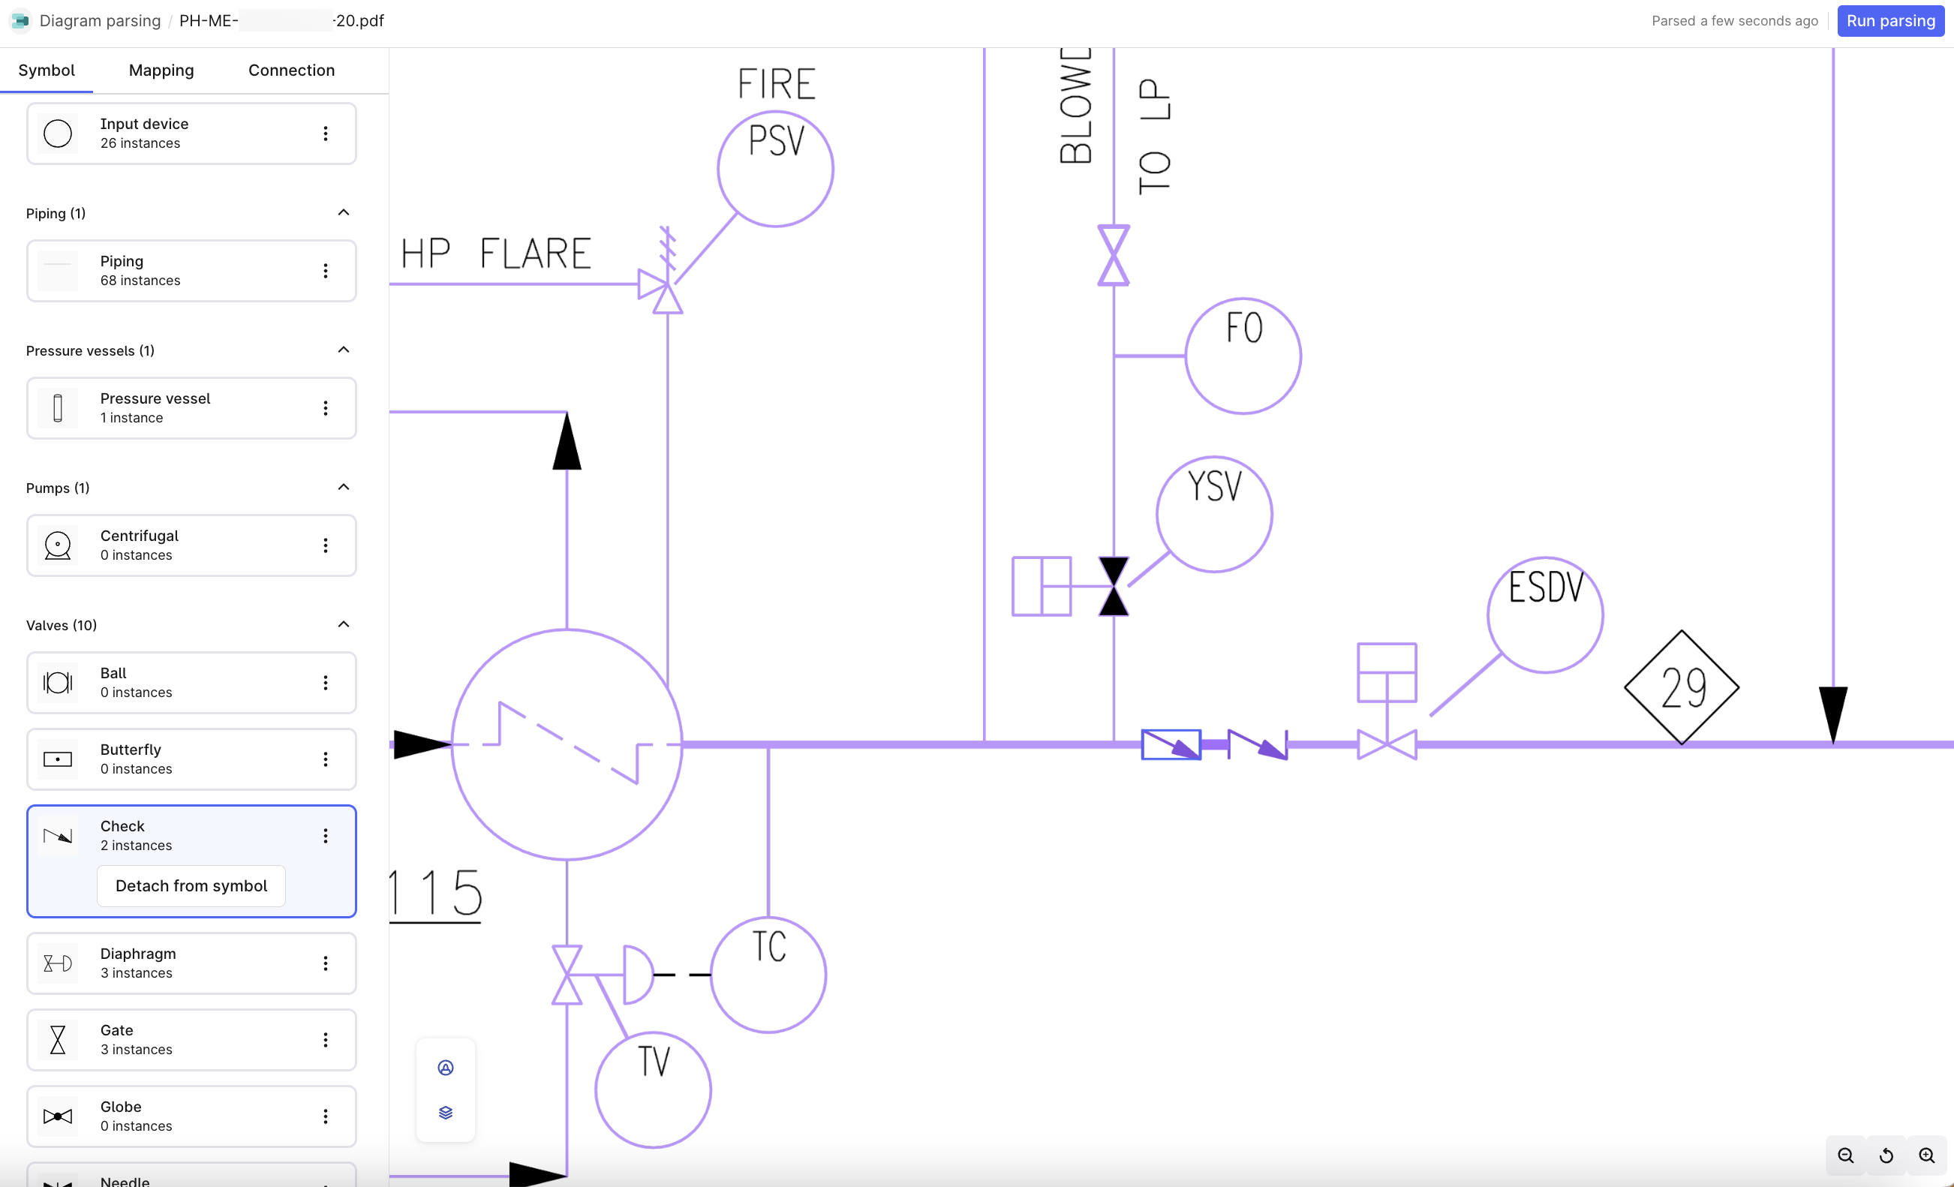Select the Symbol tab
The width and height of the screenshot is (1954, 1187).
coord(47,68)
